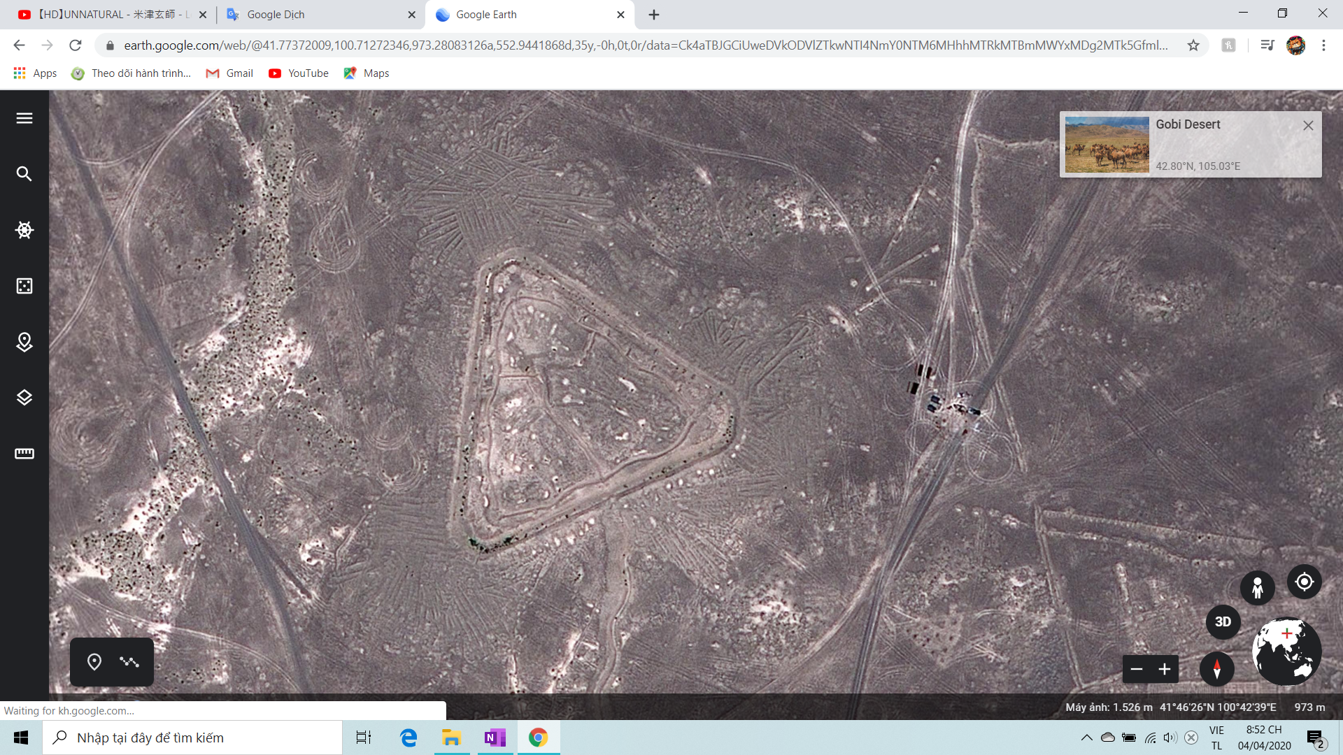The image size is (1343, 755).
Task: Open Projects pin icon in sidebar
Action: point(24,342)
